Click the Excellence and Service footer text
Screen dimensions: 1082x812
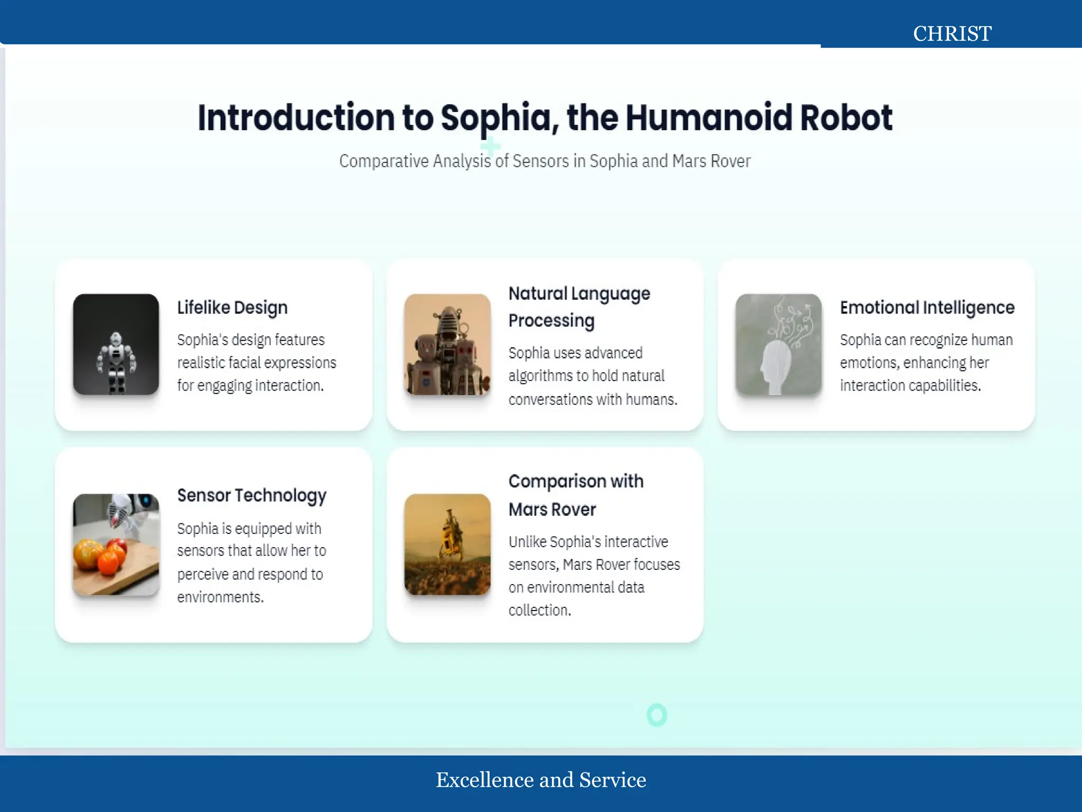[540, 780]
